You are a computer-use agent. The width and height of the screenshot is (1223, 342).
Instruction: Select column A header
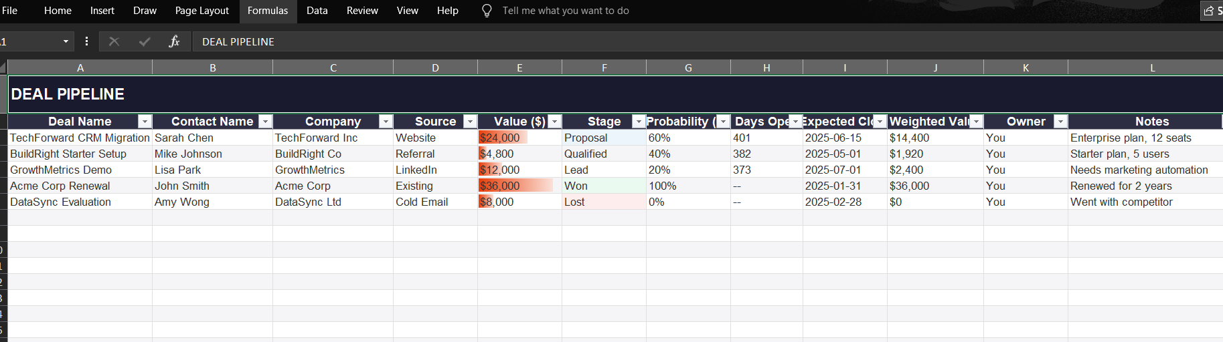pos(80,67)
